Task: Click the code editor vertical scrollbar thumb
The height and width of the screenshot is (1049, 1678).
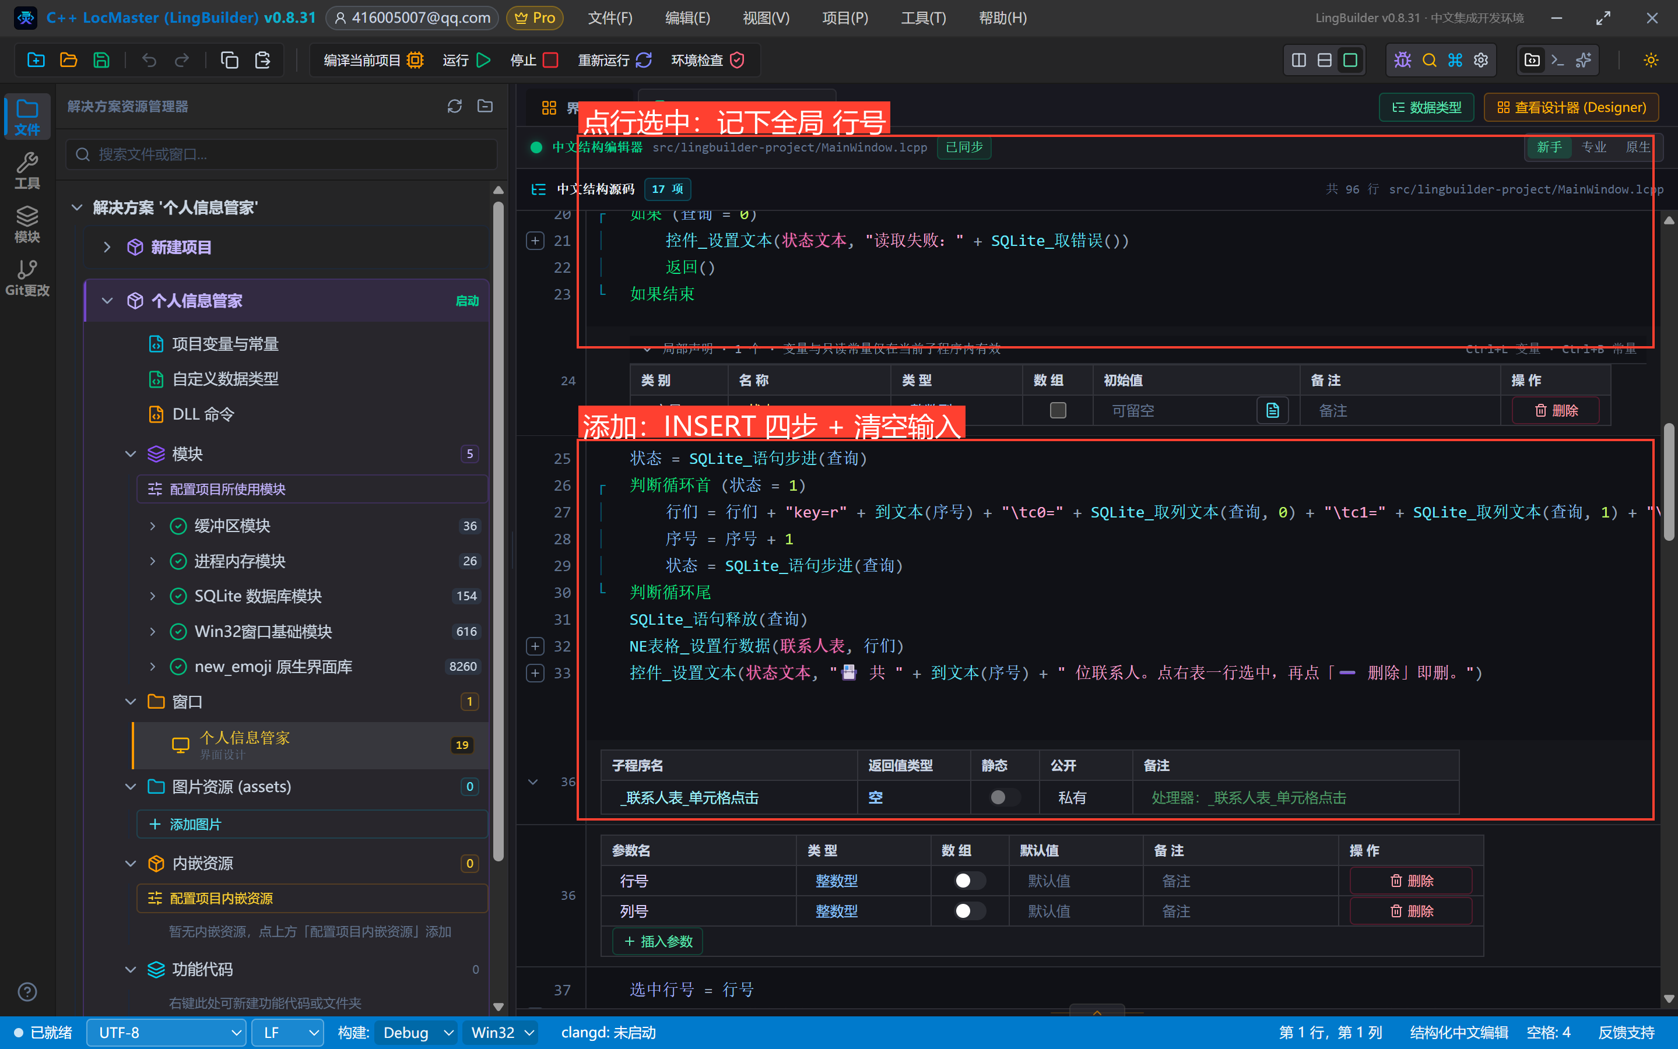Action: click(1668, 481)
